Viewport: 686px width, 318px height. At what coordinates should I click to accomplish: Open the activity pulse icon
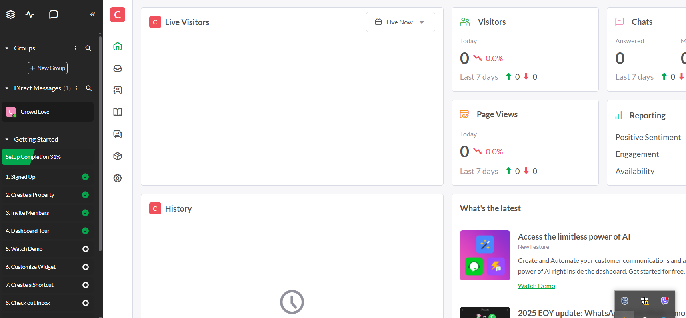point(30,14)
